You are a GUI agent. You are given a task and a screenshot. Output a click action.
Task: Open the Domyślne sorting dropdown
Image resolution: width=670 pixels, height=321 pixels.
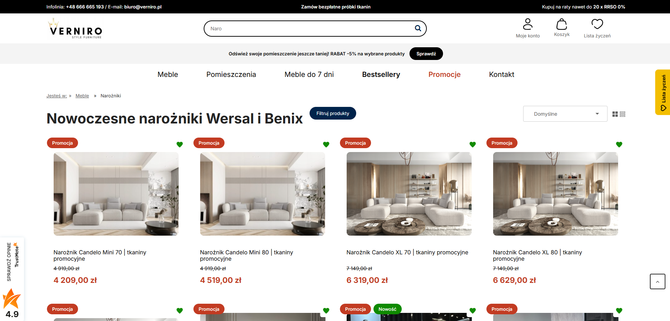(x=565, y=114)
